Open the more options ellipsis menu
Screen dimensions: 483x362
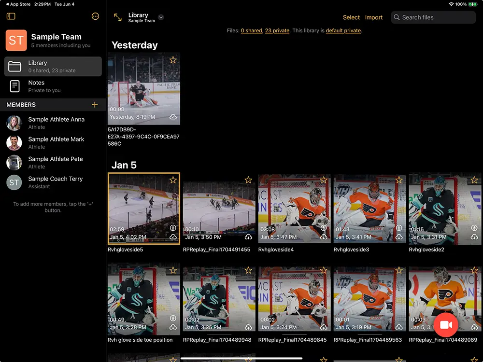click(x=95, y=16)
